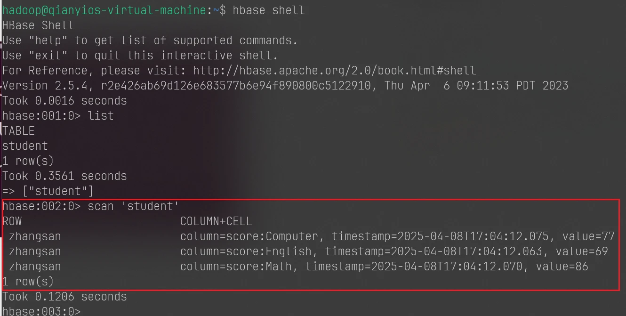Click the 'Took 0.1206 seconds' line
Screen dimensions: 626x316
pyautogui.click(x=64, y=297)
